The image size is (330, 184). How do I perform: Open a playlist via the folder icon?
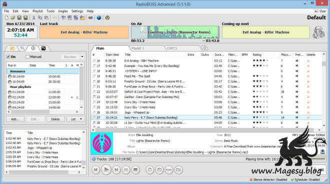pyautogui.click(x=13, y=18)
